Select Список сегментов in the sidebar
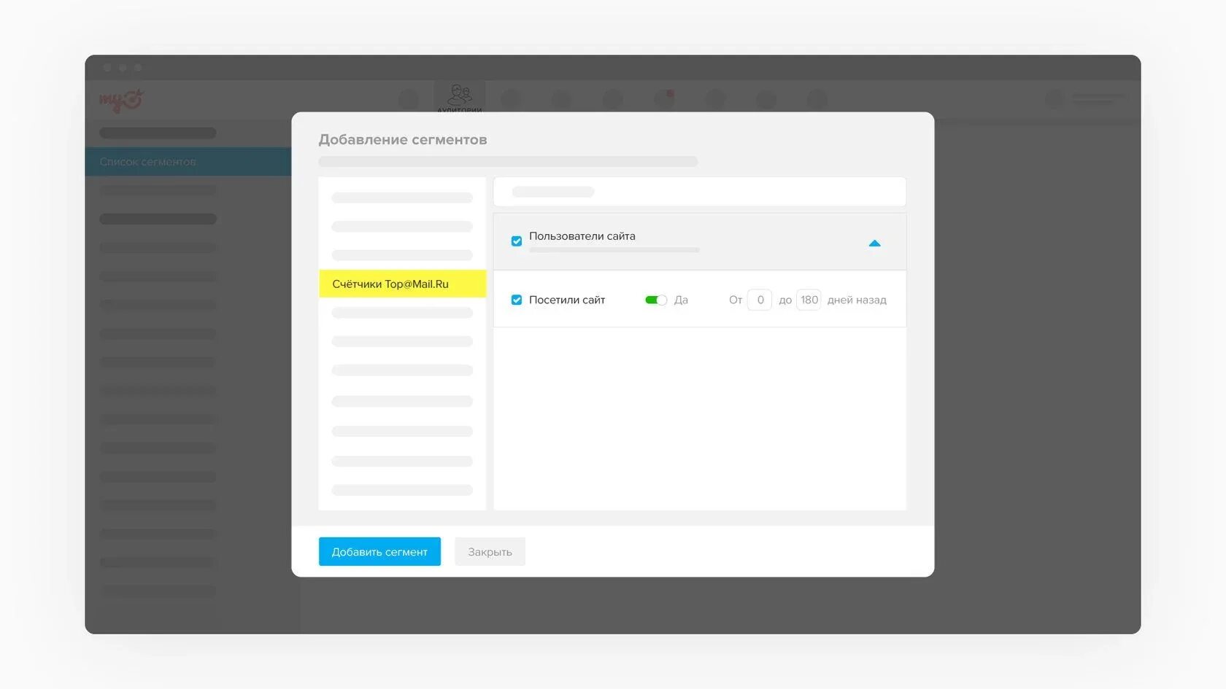 tap(188, 161)
